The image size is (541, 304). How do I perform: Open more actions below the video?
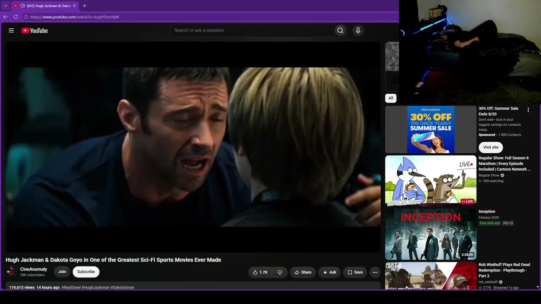coord(375,272)
